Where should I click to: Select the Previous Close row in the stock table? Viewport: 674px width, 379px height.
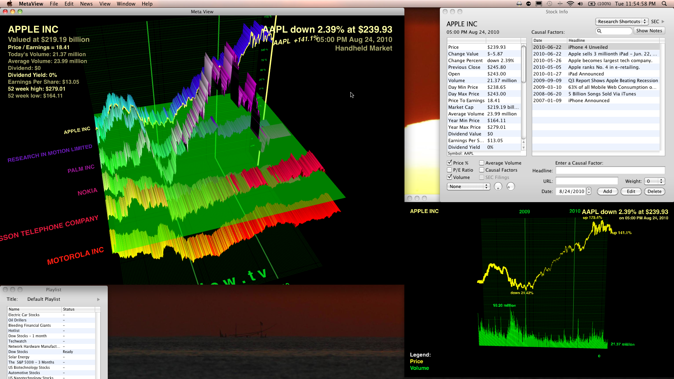484,67
